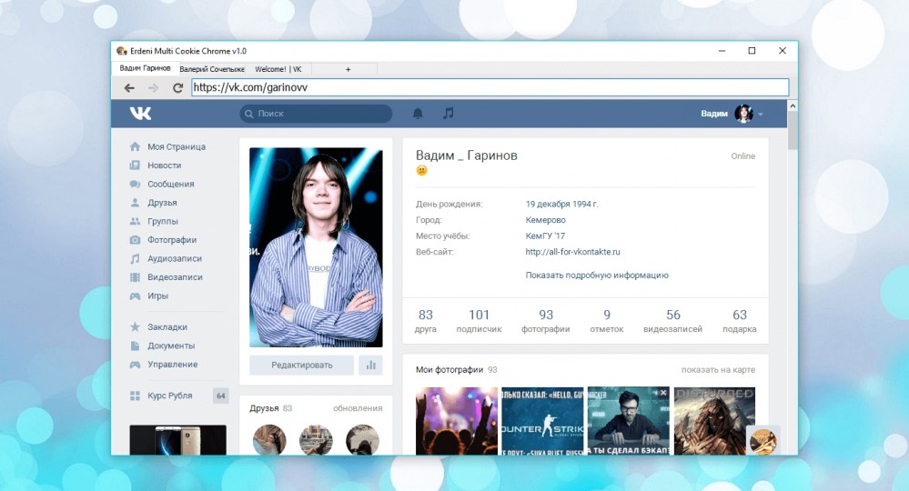Show detailed info via Показать подробную информацию

pos(597,276)
